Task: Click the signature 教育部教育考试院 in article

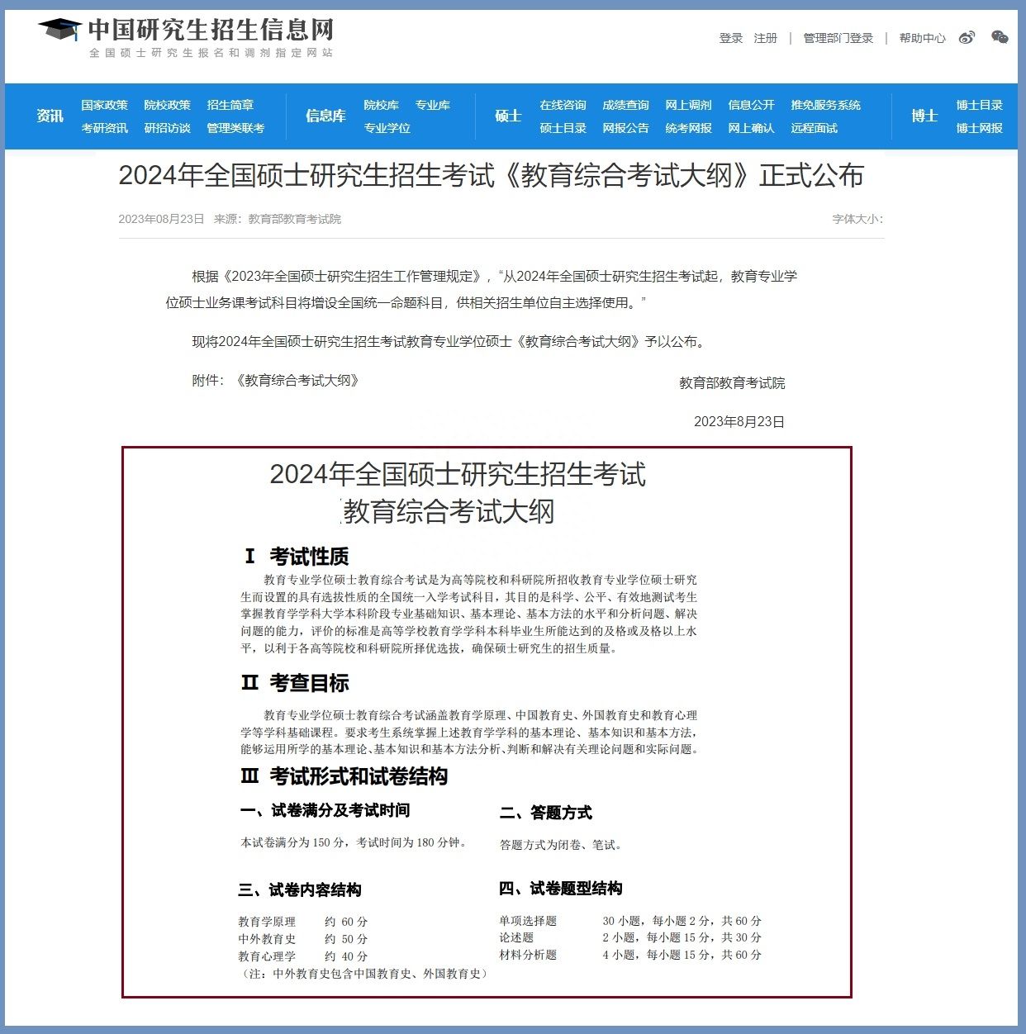Action: (732, 383)
